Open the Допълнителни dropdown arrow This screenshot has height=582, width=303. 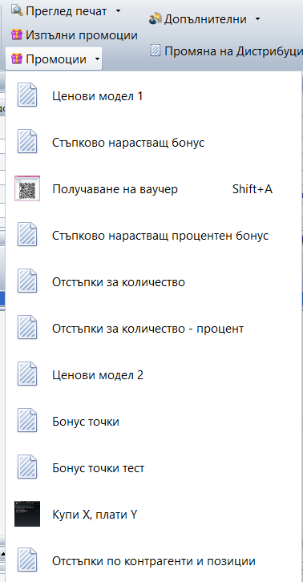257,19
